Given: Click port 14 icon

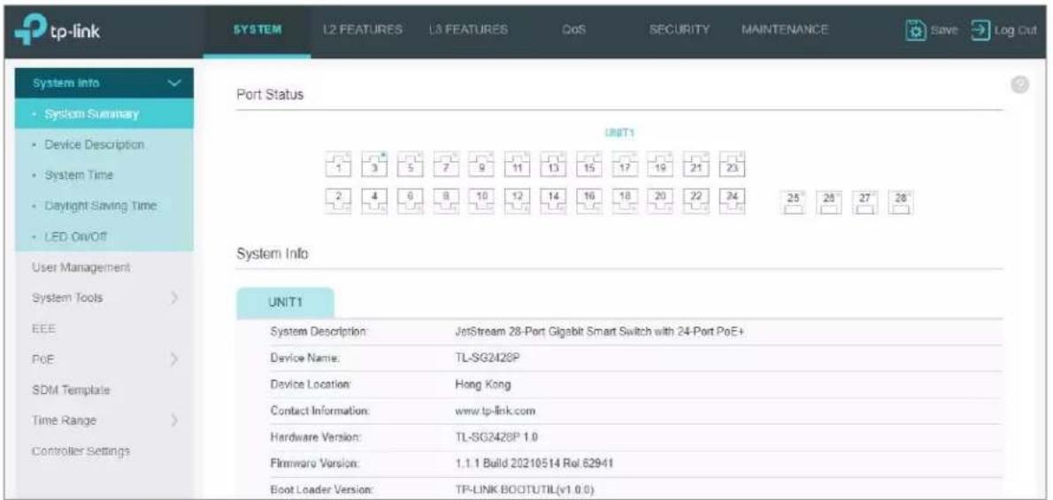Looking at the screenshot, I should [x=554, y=201].
